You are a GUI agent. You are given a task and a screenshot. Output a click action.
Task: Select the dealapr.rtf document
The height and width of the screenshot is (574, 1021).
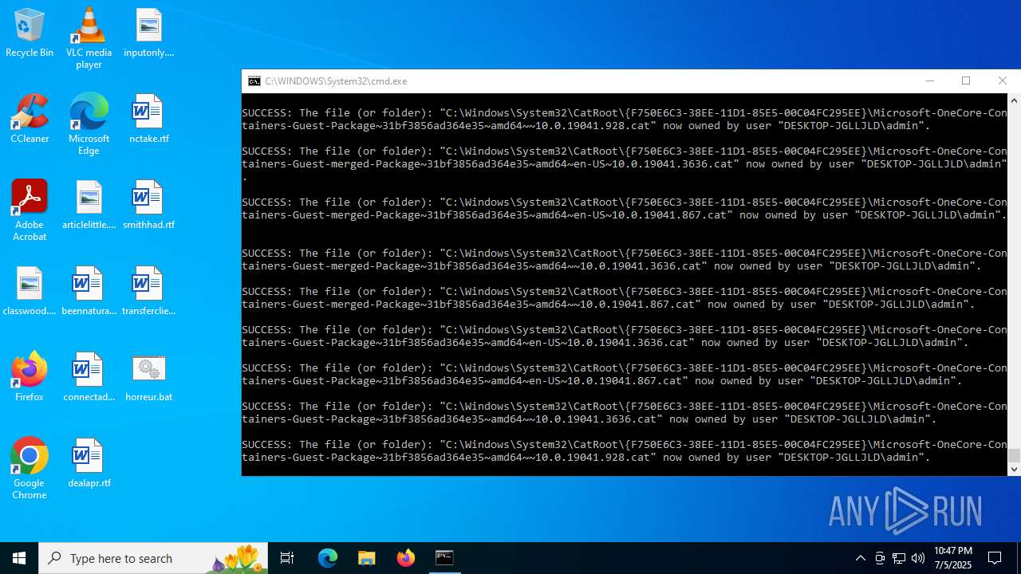click(x=89, y=464)
